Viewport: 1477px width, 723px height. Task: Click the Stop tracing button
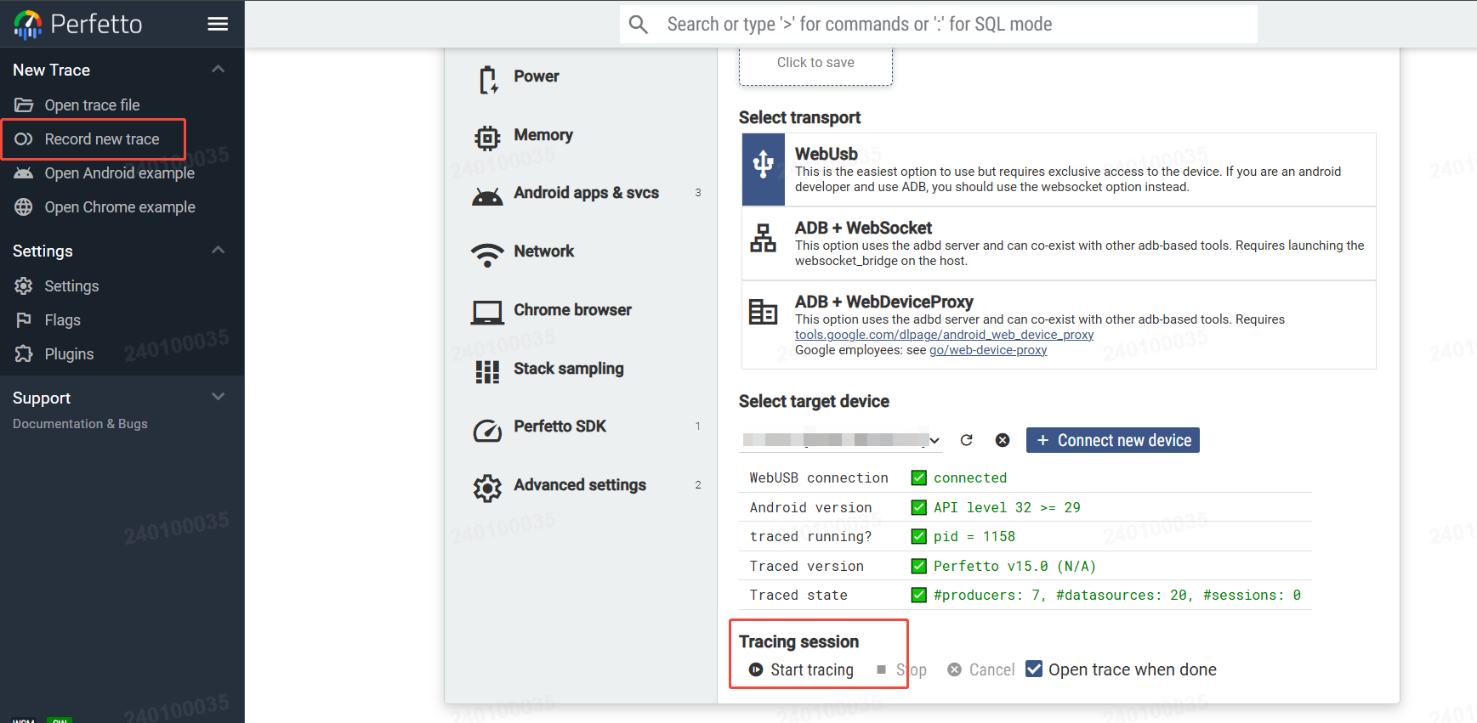point(901,669)
